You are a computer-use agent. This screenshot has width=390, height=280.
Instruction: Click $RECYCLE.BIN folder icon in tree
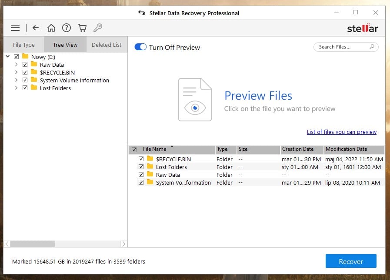34,72
